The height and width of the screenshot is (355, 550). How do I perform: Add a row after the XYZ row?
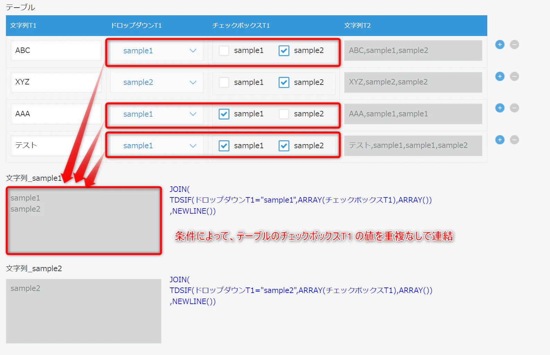click(x=500, y=76)
